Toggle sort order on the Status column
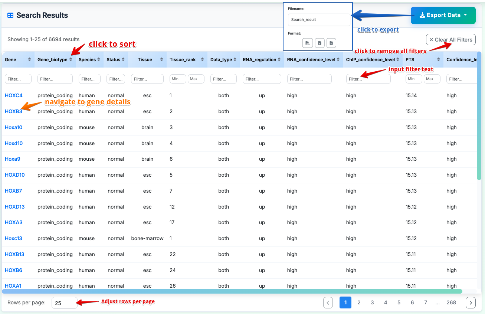485x314 pixels. (x=122, y=59)
